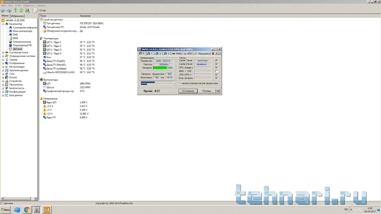Select Имя компьютера tree item
Image resolution: width=381 pixels, height=214 pixels.
(22, 31)
